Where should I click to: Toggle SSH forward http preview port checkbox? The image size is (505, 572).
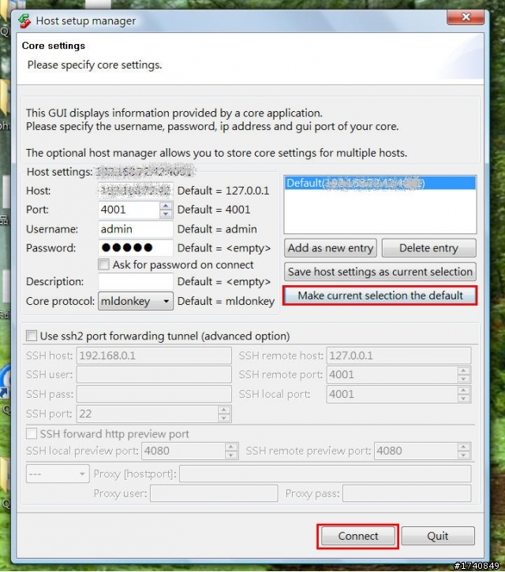32,433
